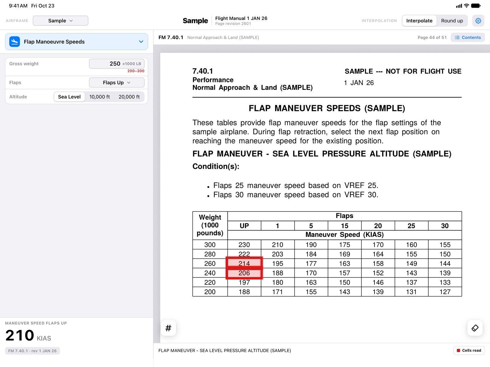Tap the Normal Approach & Land breadcrumb

pyautogui.click(x=223, y=38)
